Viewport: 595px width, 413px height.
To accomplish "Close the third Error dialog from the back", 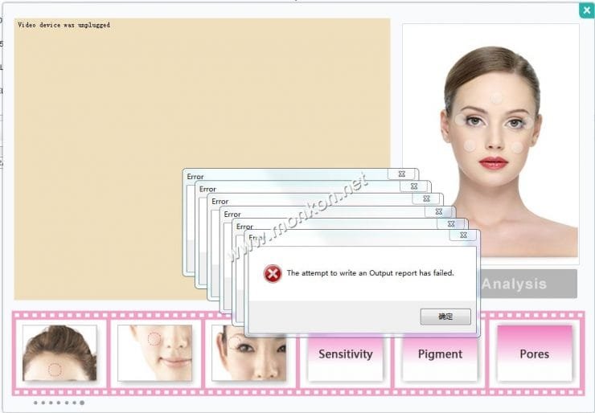I will [x=426, y=198].
